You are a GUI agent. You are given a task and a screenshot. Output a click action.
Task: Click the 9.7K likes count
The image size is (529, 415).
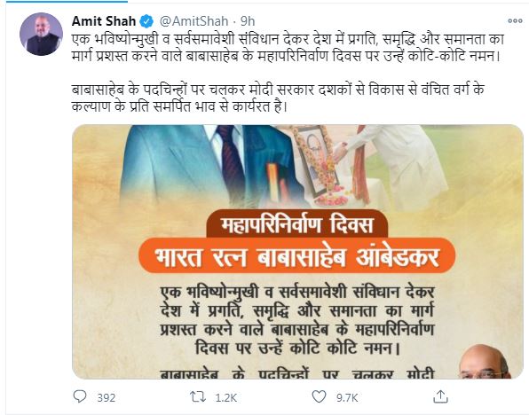(347, 398)
